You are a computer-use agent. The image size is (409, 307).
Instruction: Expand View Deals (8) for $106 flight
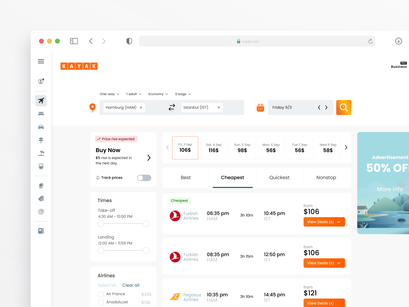coord(324,222)
